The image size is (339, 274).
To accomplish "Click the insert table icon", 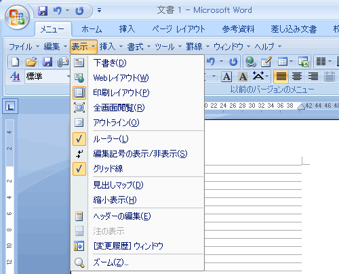I will (x=283, y=62).
